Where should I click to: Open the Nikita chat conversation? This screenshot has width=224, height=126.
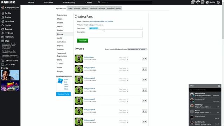(x=205, y=112)
